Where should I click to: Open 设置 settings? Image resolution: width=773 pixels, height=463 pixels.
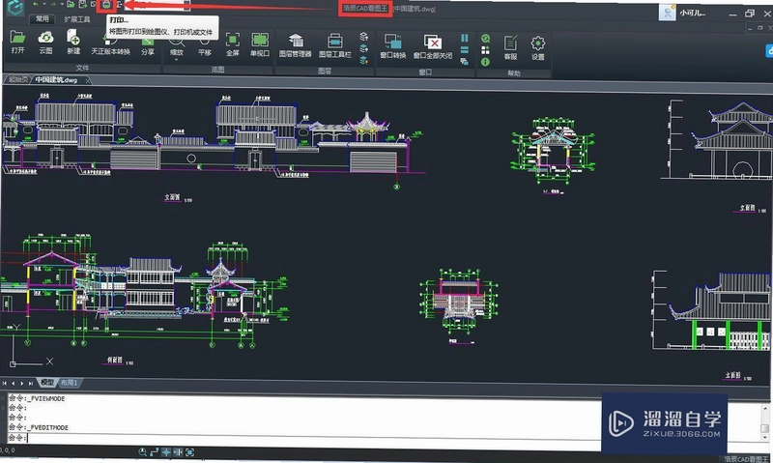pyautogui.click(x=538, y=47)
